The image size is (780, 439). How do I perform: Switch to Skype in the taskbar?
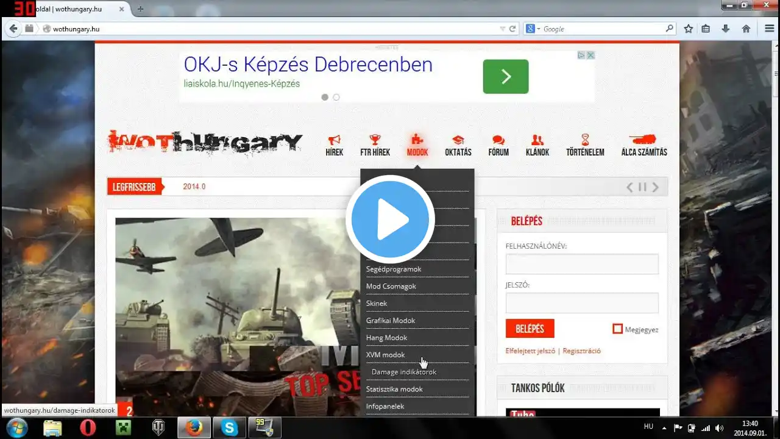(230, 428)
